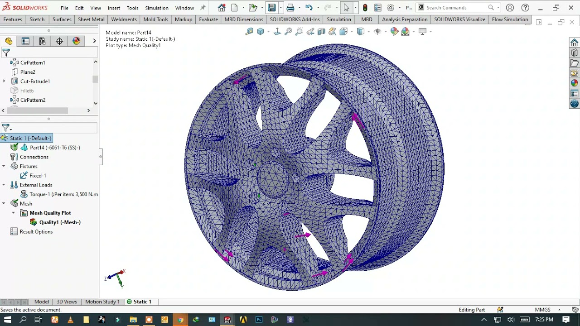Select the Connections item

pos(29,157)
